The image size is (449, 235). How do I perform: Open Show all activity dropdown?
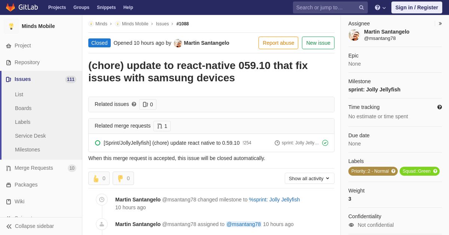tap(309, 178)
